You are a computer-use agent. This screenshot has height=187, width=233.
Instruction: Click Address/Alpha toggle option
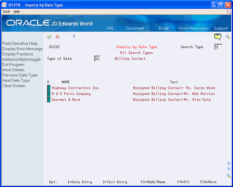click(21, 59)
